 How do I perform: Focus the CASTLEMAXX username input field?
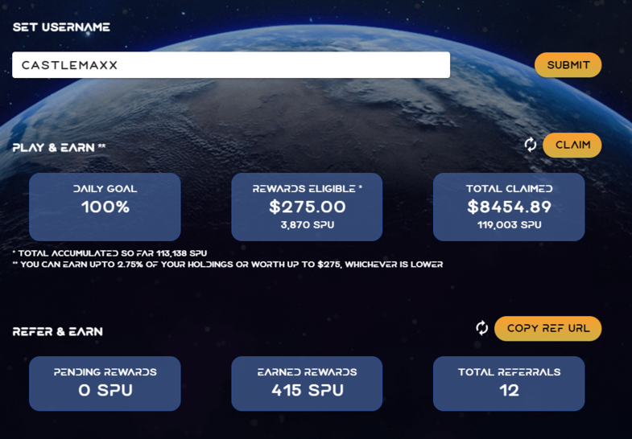(x=231, y=65)
